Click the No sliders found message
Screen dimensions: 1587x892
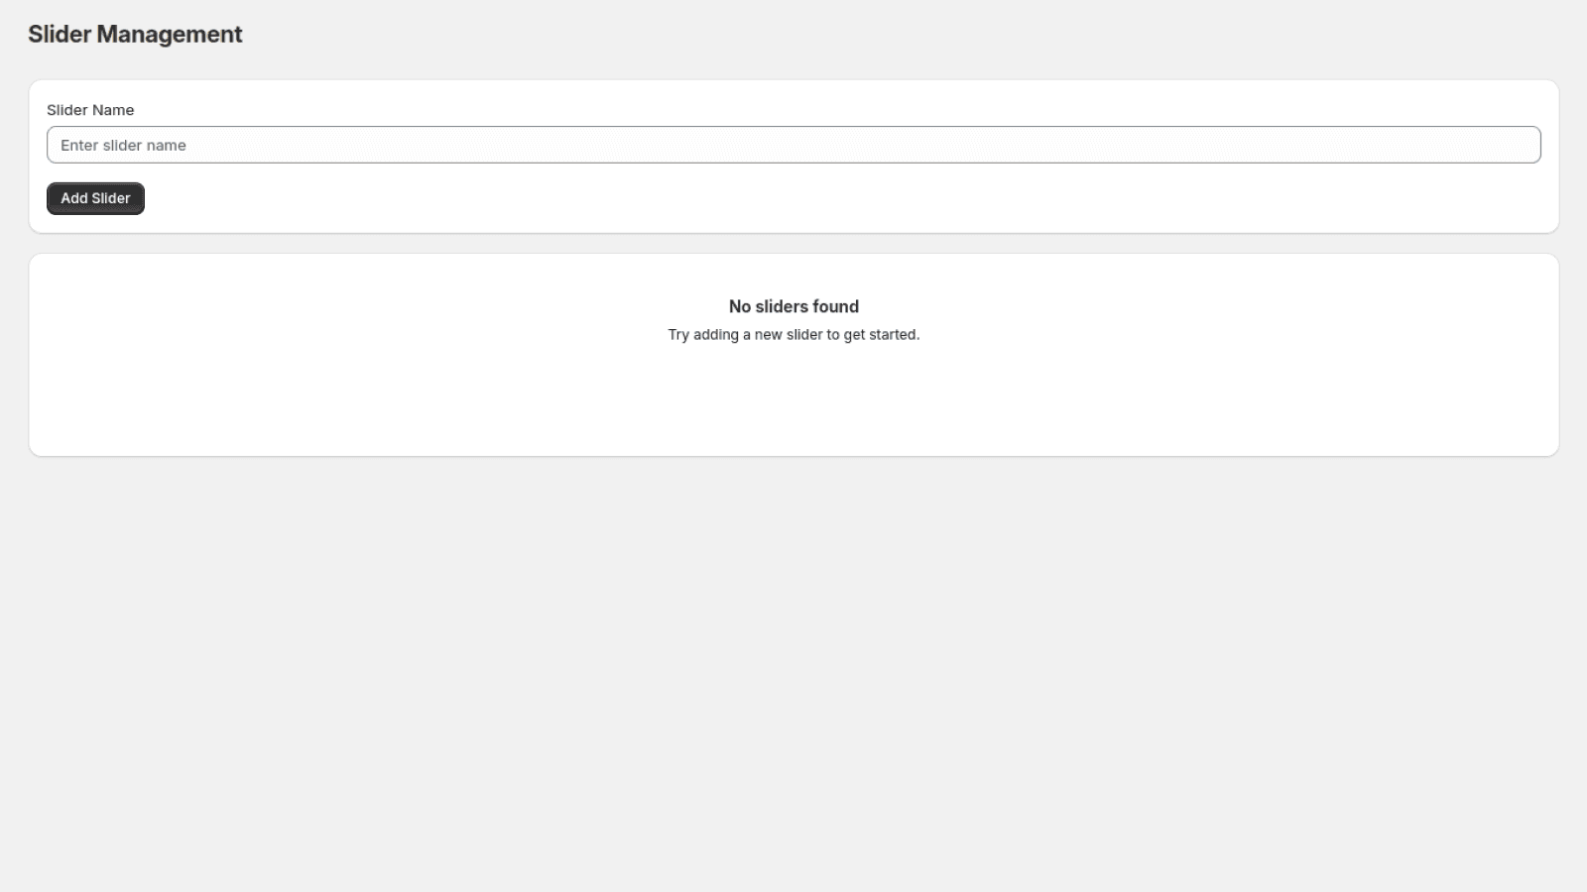click(x=793, y=306)
